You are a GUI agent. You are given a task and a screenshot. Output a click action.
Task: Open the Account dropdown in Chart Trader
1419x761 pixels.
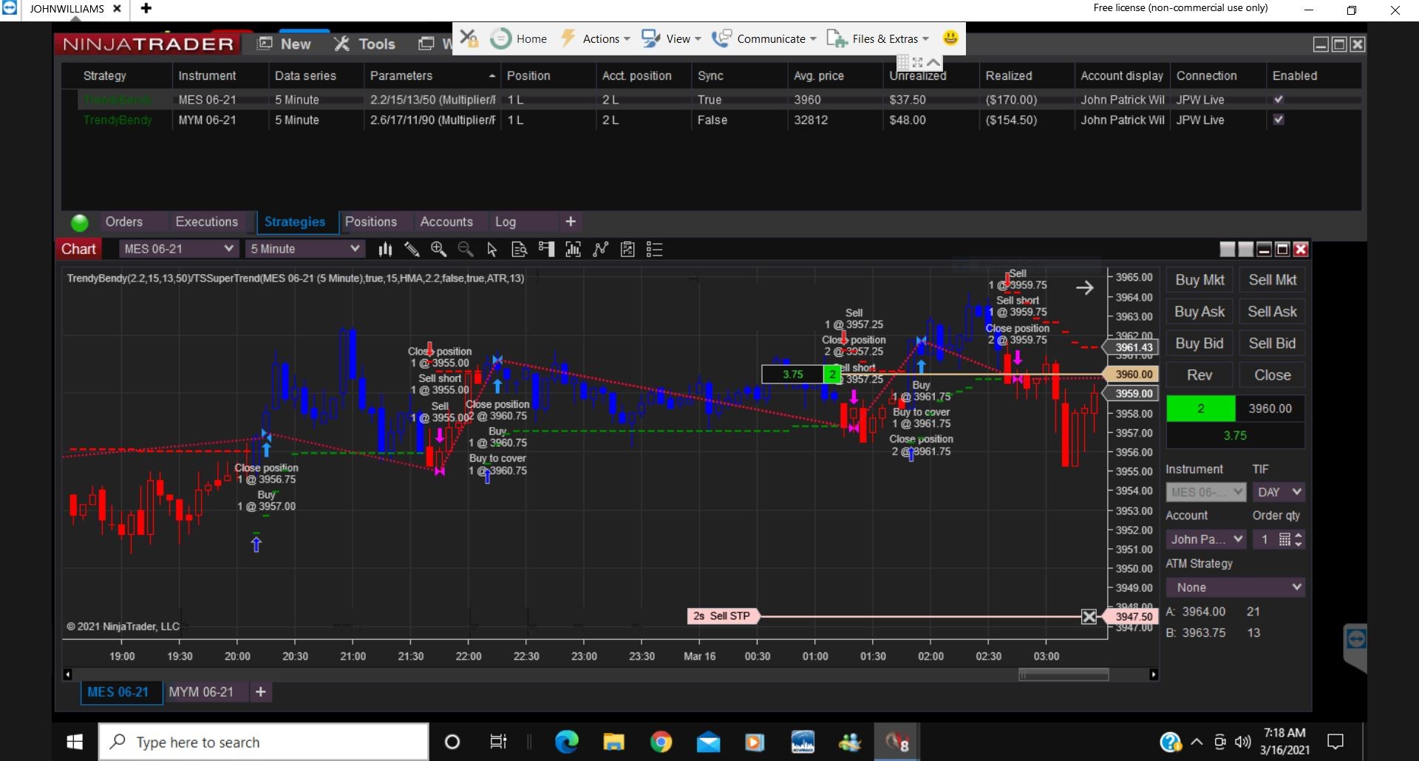(1206, 539)
